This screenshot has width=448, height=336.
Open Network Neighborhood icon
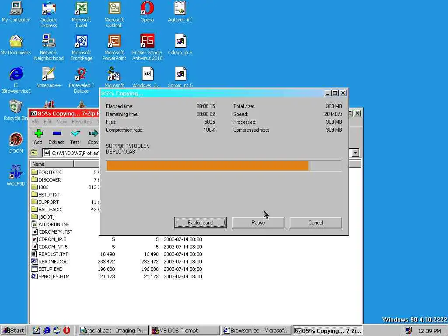pos(49,47)
